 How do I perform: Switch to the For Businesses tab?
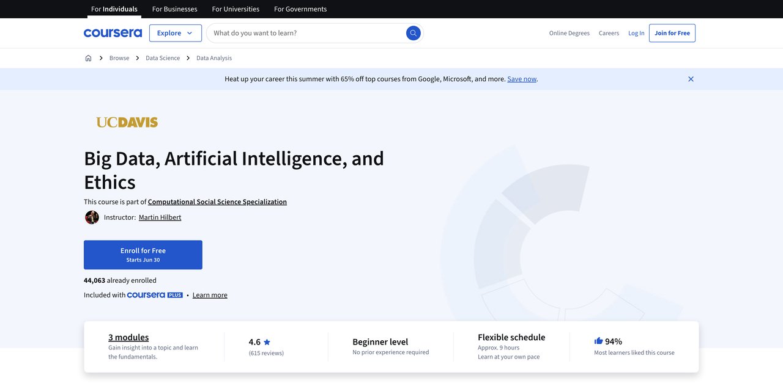[x=174, y=8]
